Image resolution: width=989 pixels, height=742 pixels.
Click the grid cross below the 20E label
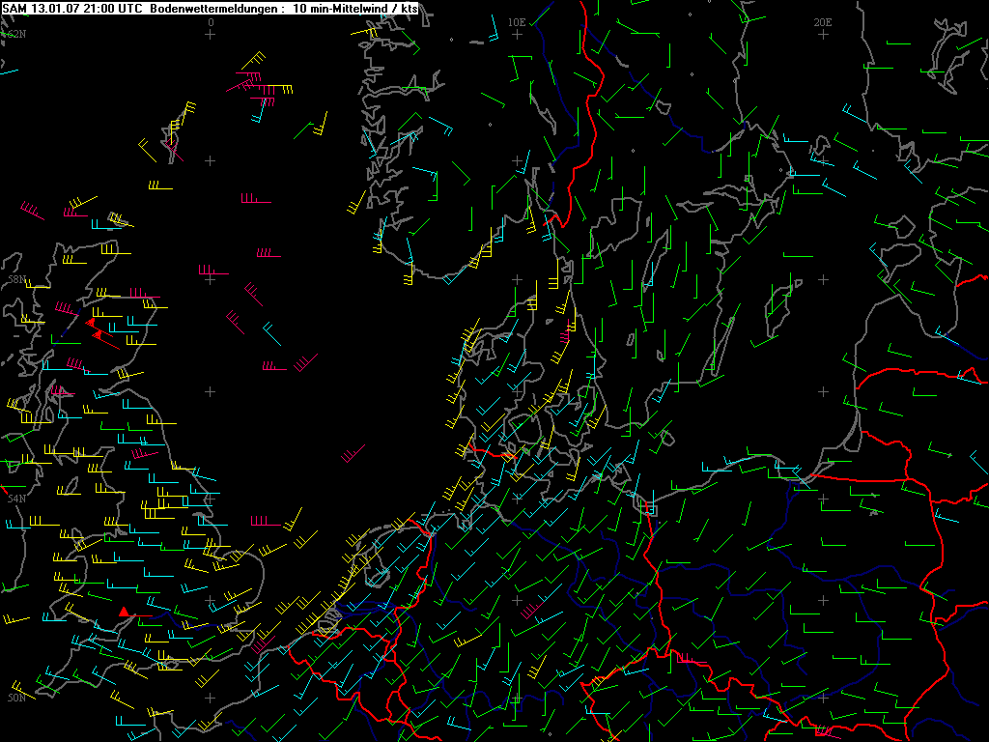tap(823, 34)
